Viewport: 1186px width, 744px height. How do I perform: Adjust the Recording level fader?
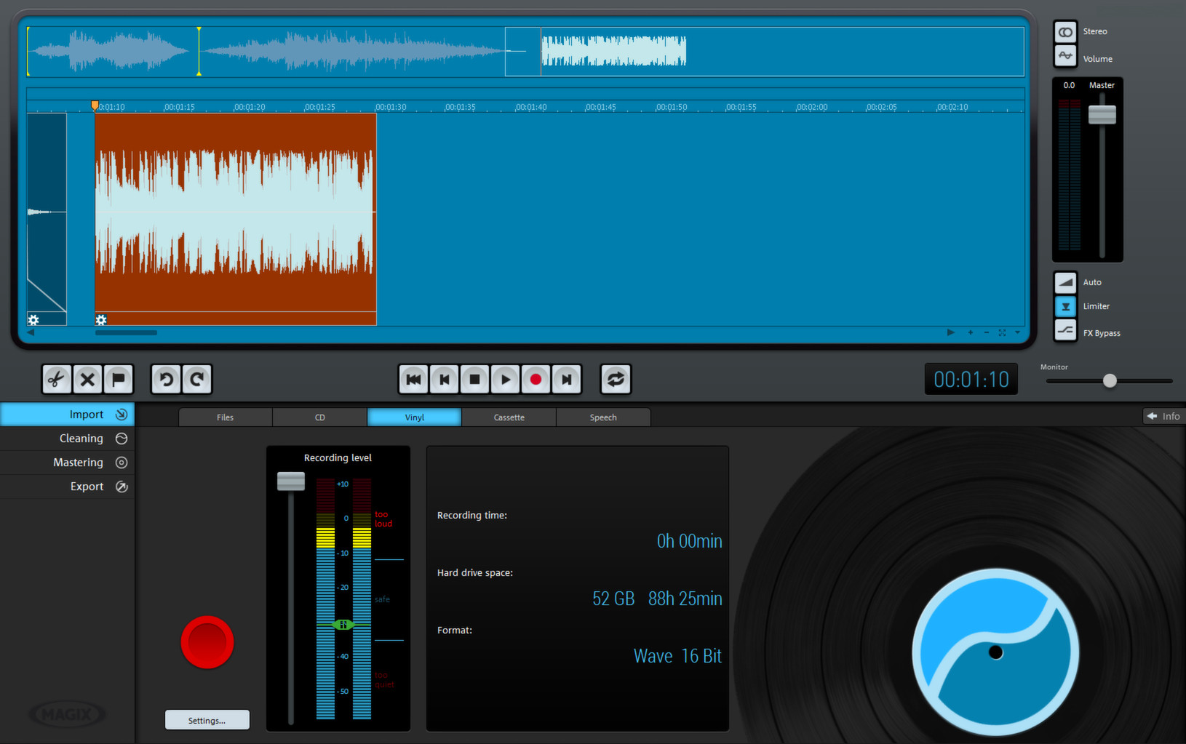click(x=291, y=481)
